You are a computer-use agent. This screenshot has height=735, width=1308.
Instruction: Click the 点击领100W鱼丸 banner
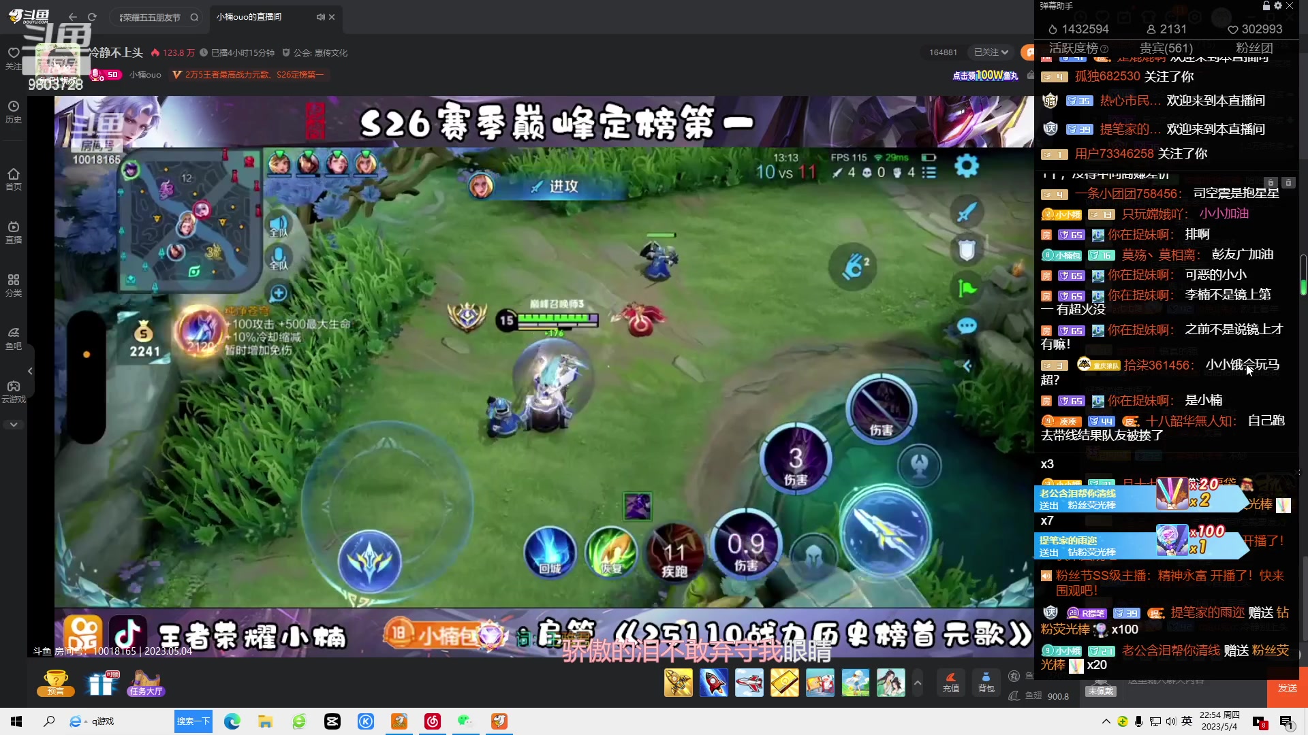[x=985, y=75]
